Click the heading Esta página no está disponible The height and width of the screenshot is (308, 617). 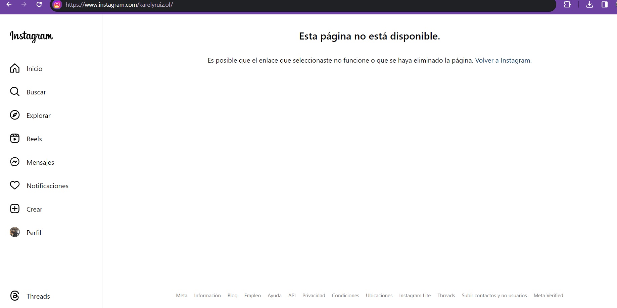click(x=370, y=36)
